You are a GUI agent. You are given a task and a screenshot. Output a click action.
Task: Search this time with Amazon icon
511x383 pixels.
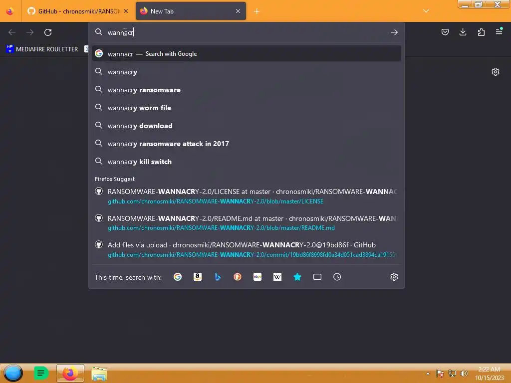click(x=198, y=277)
